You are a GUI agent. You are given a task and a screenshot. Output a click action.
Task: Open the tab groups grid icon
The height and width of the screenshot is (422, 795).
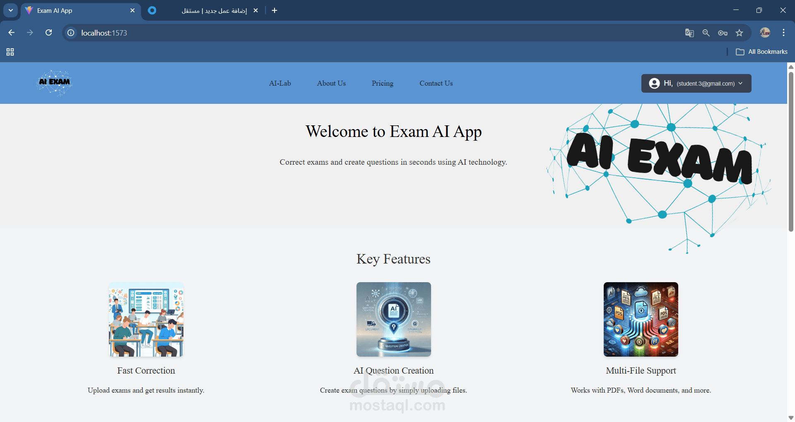(x=10, y=52)
